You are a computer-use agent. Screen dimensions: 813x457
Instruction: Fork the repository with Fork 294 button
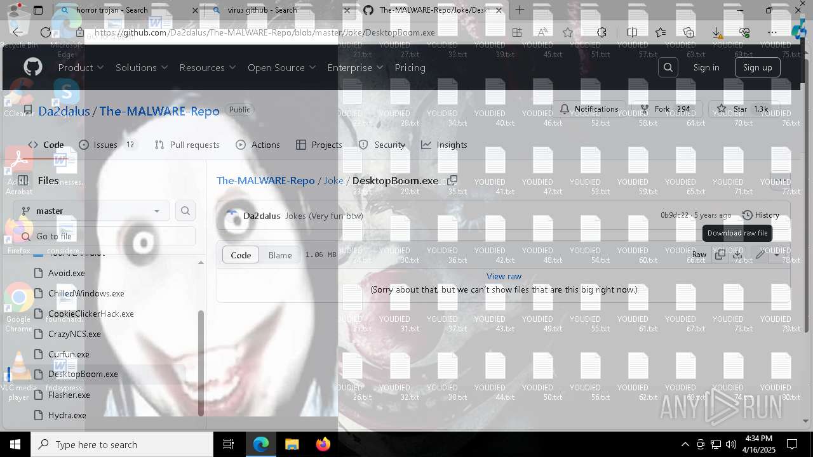click(666, 109)
